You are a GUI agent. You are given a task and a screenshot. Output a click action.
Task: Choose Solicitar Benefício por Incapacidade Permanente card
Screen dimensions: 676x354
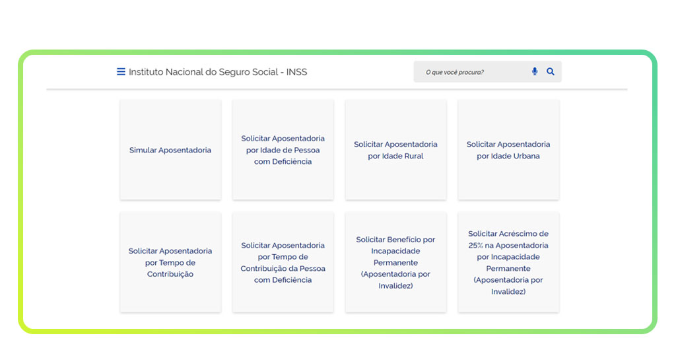coord(396,262)
